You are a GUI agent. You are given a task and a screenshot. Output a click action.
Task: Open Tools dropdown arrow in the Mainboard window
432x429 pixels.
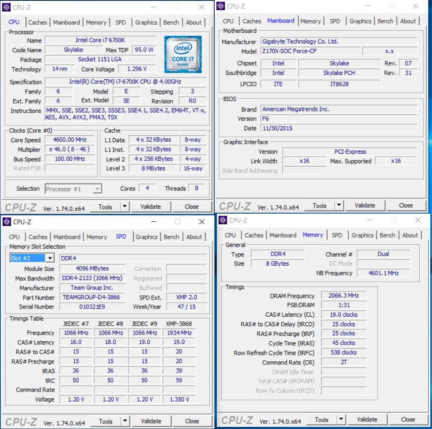coord(339,206)
